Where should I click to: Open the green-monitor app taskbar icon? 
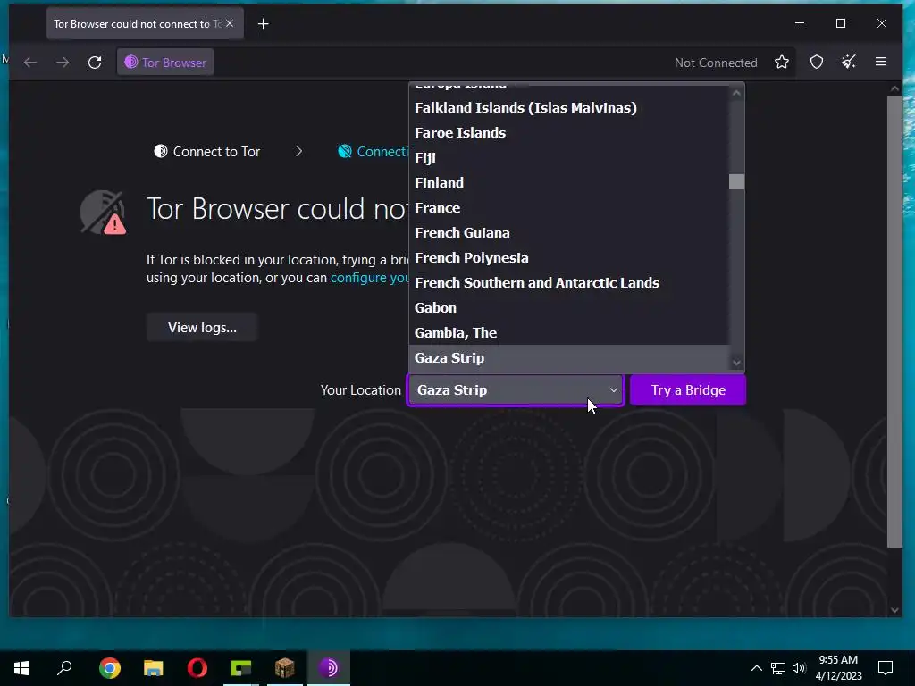click(241, 668)
